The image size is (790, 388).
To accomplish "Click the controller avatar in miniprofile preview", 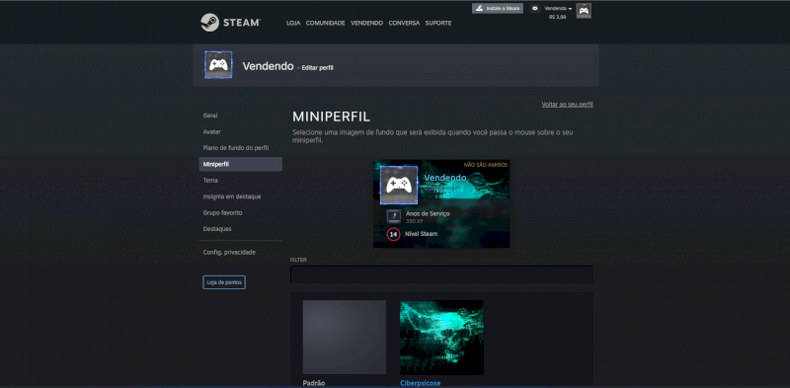I will (399, 185).
